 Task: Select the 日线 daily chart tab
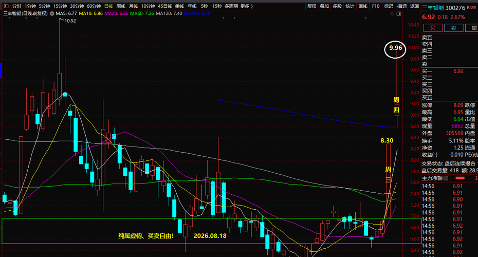(x=108, y=6)
